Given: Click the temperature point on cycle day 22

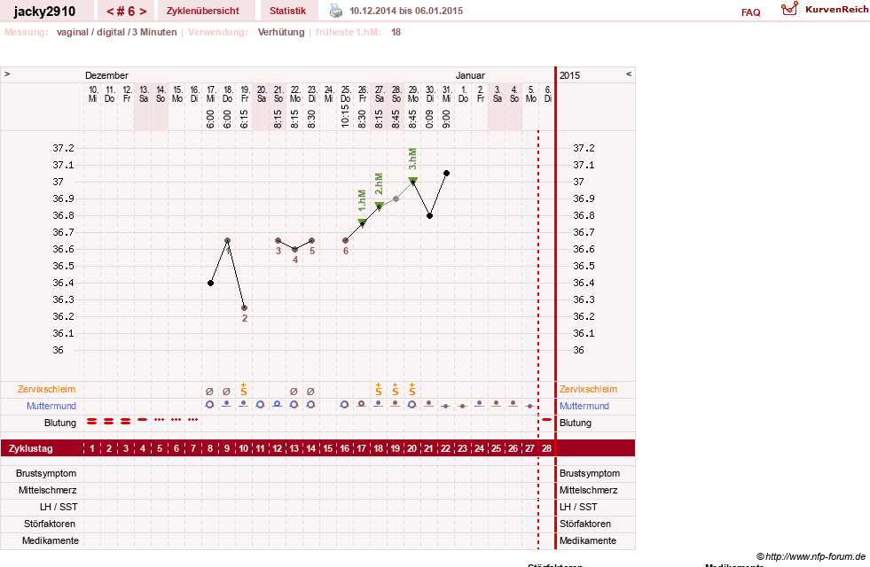Looking at the screenshot, I should click(446, 174).
